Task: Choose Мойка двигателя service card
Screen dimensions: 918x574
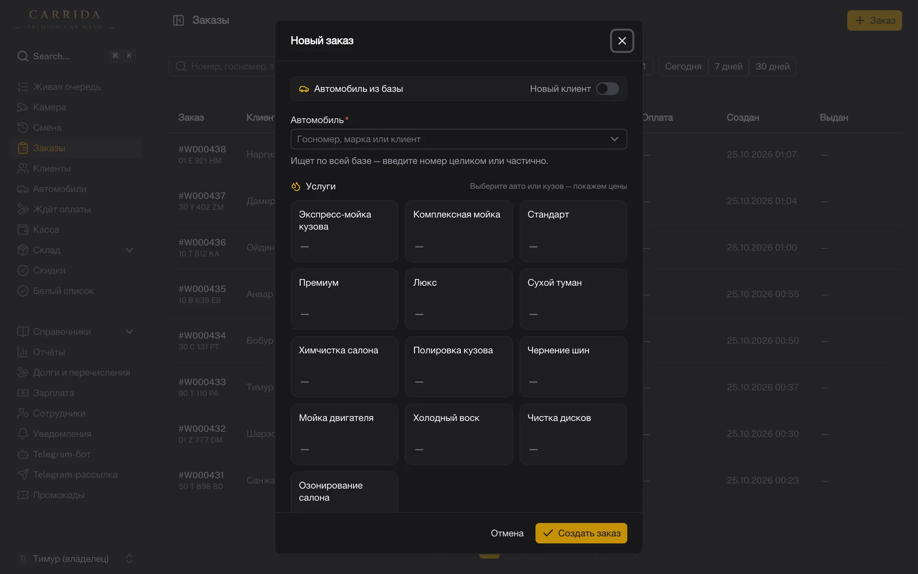Action: pos(344,434)
